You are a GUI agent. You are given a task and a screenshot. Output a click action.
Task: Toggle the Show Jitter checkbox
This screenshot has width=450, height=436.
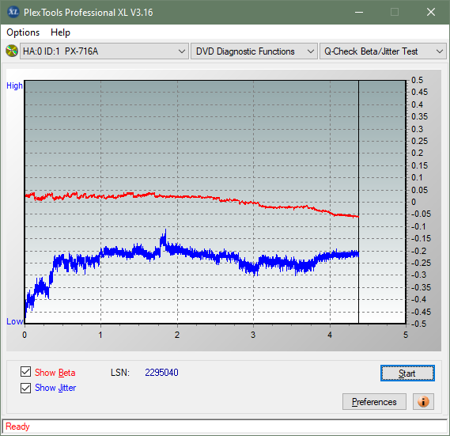(25, 388)
